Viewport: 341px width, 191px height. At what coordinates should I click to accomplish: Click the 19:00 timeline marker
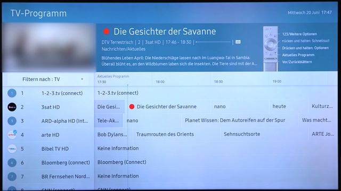click(277, 81)
